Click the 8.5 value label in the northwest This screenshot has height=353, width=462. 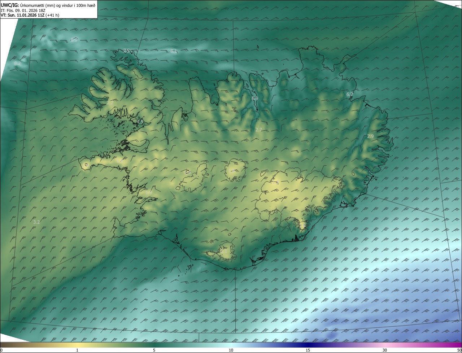[74, 40]
